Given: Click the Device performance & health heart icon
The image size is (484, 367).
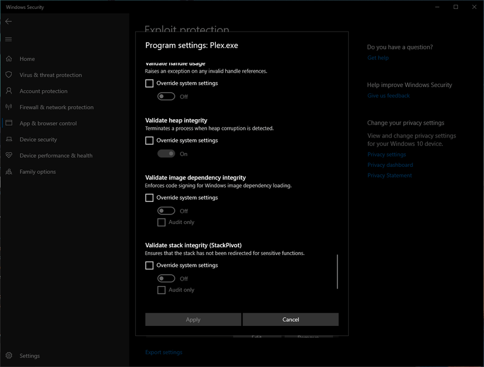Looking at the screenshot, I should point(9,155).
